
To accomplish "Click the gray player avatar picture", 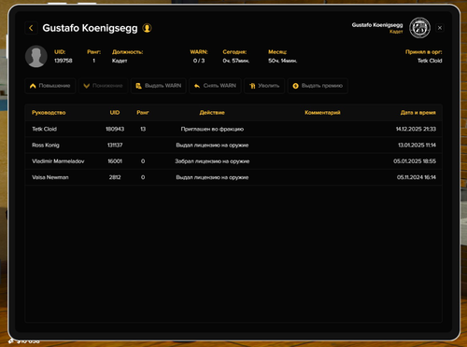I will click(x=36, y=56).
